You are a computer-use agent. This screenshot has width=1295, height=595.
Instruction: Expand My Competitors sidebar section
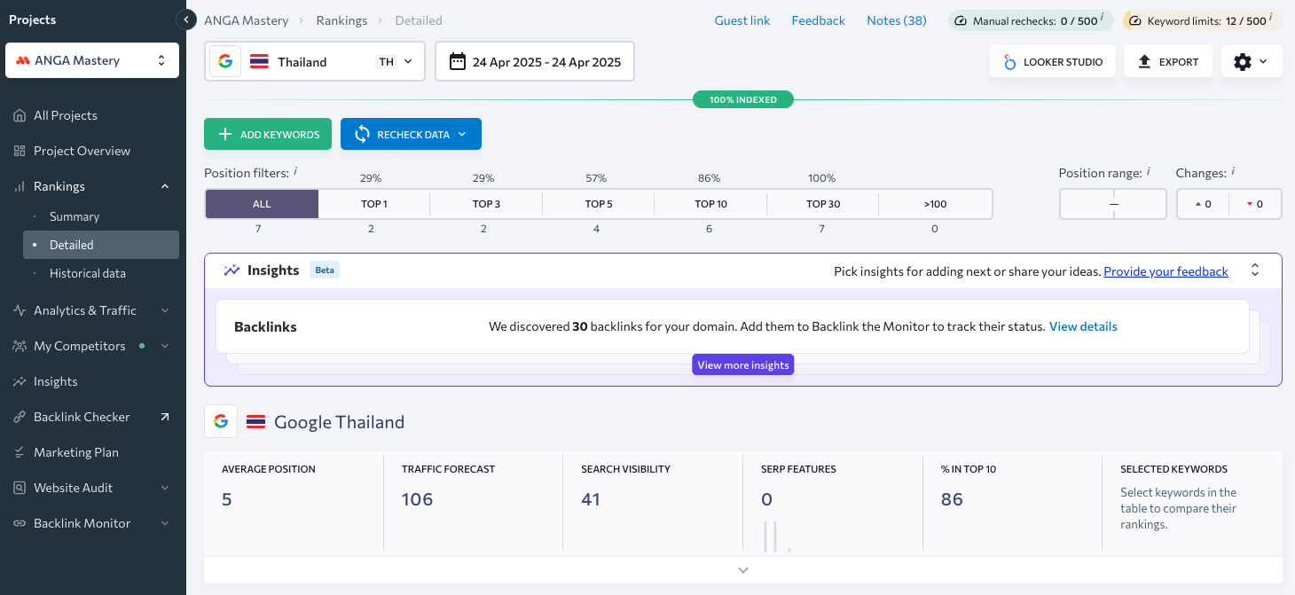(165, 346)
